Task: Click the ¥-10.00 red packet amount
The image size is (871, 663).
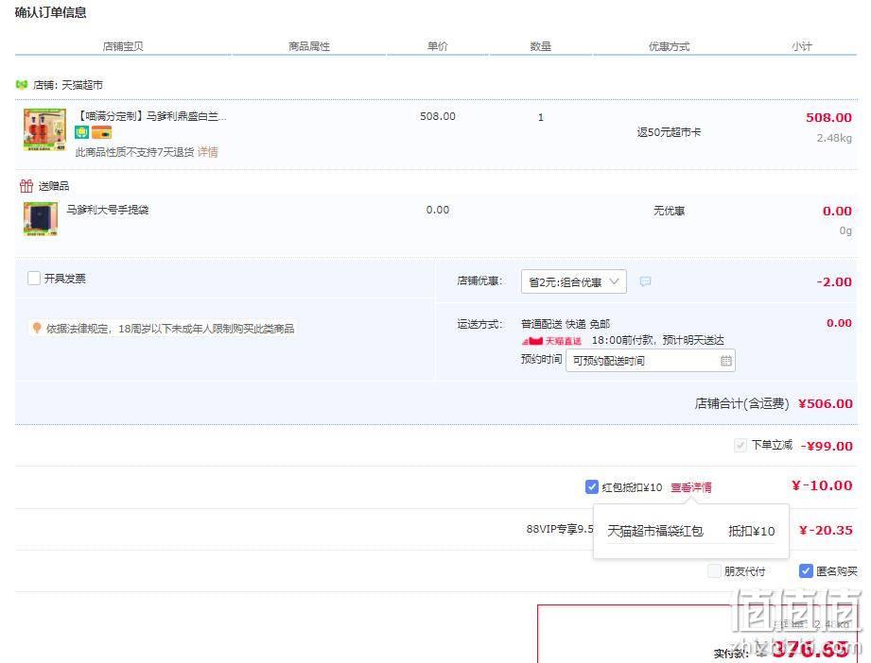Action: point(822,486)
